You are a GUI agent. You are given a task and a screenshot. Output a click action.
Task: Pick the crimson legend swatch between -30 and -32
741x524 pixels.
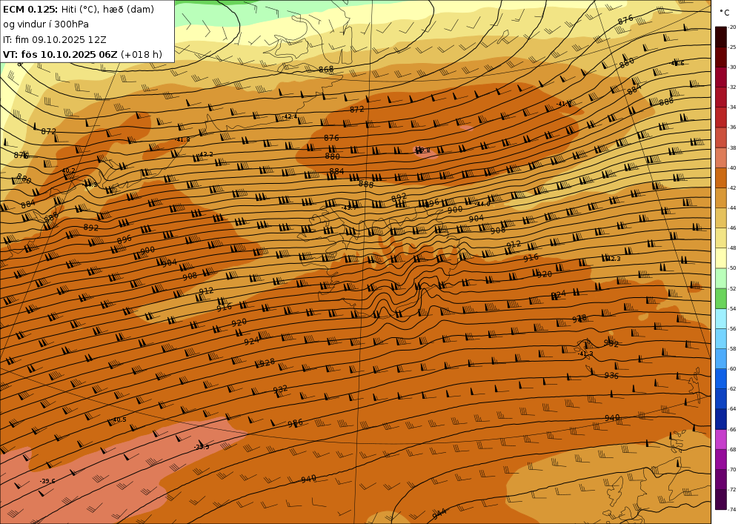click(721, 77)
